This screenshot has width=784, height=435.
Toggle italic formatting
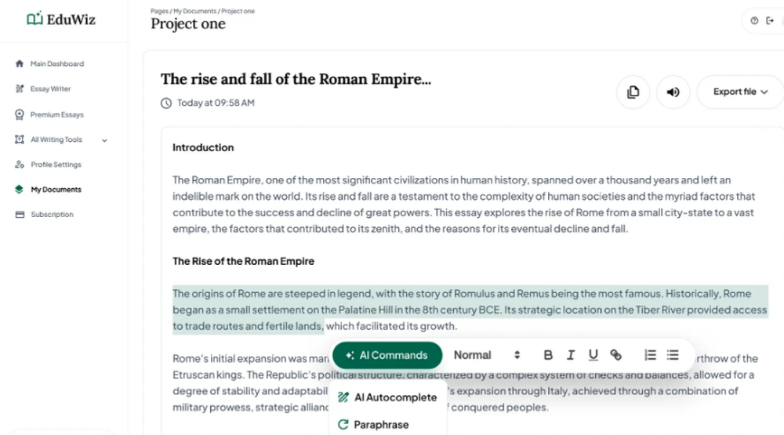pyautogui.click(x=571, y=355)
